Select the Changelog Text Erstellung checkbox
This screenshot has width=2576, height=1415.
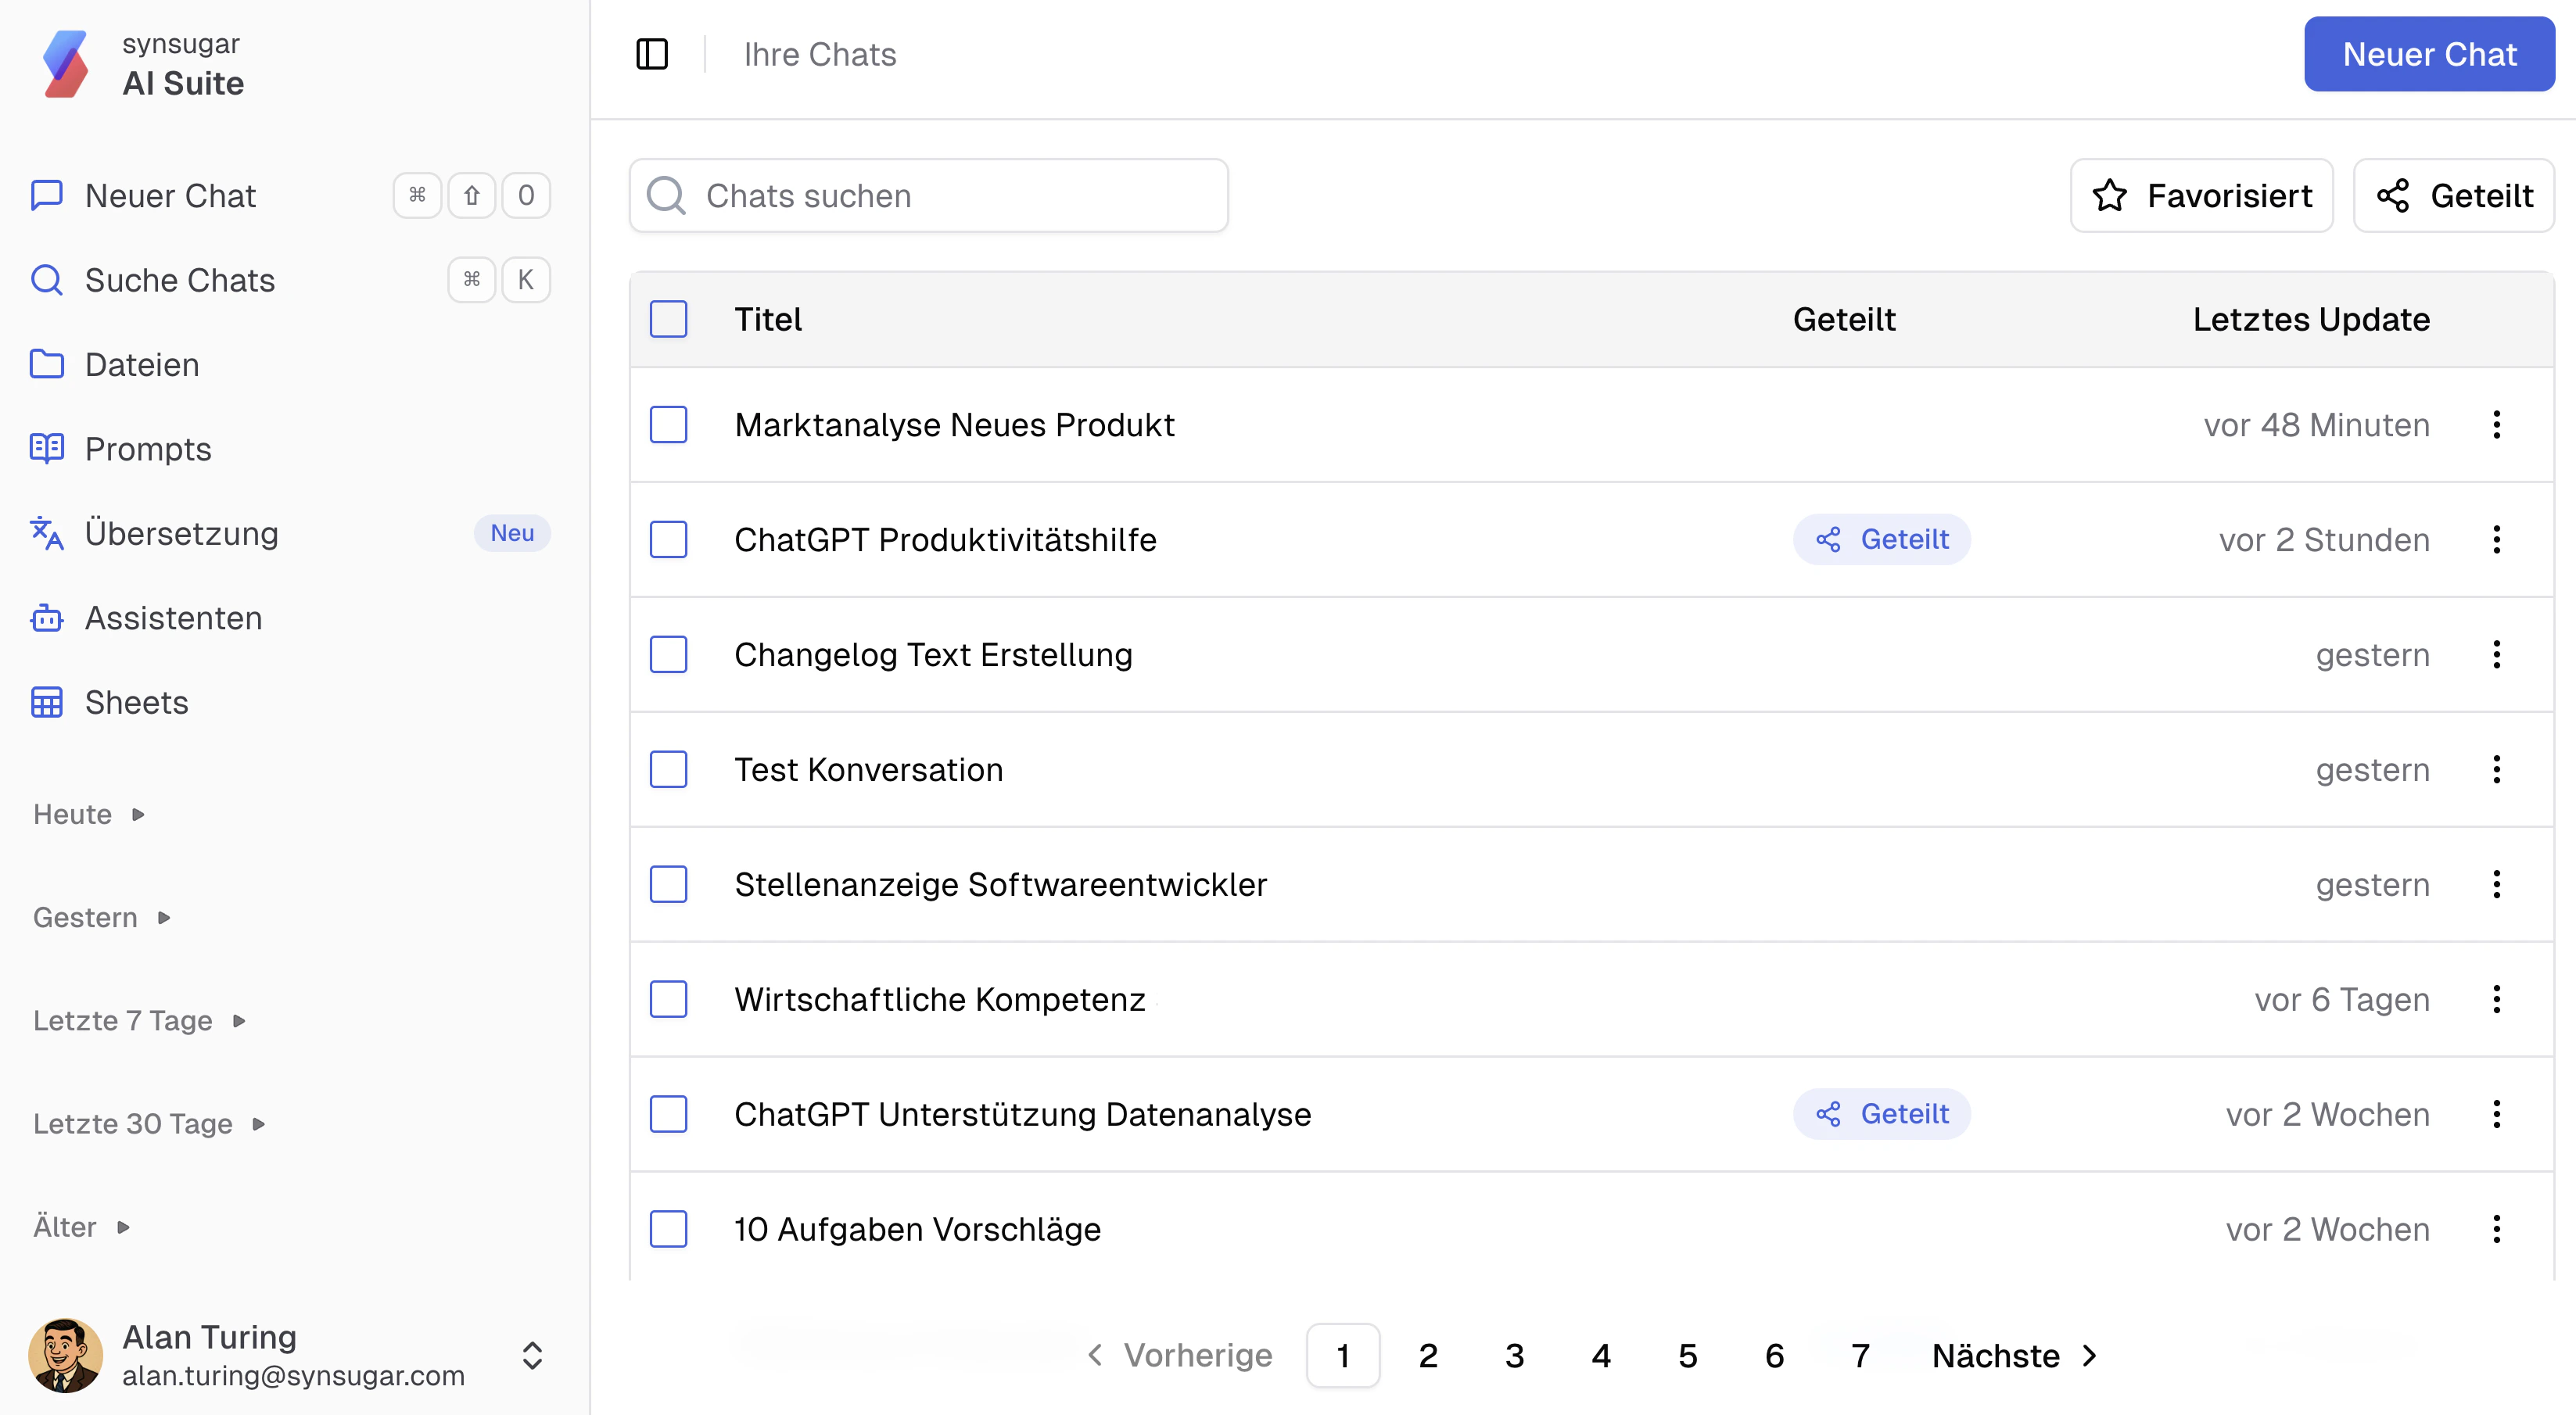[668, 654]
